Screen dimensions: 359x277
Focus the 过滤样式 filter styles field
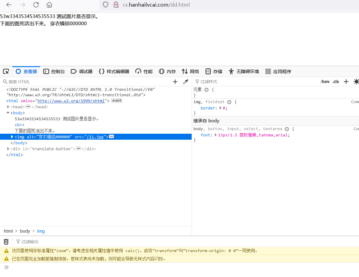pos(255,82)
